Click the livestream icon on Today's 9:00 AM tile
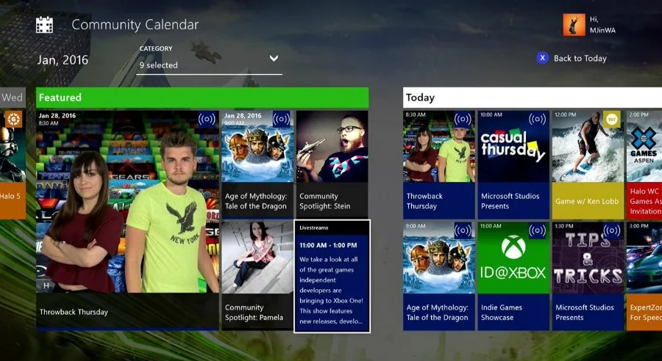Viewport: 662px width, 361px height. tap(463, 230)
